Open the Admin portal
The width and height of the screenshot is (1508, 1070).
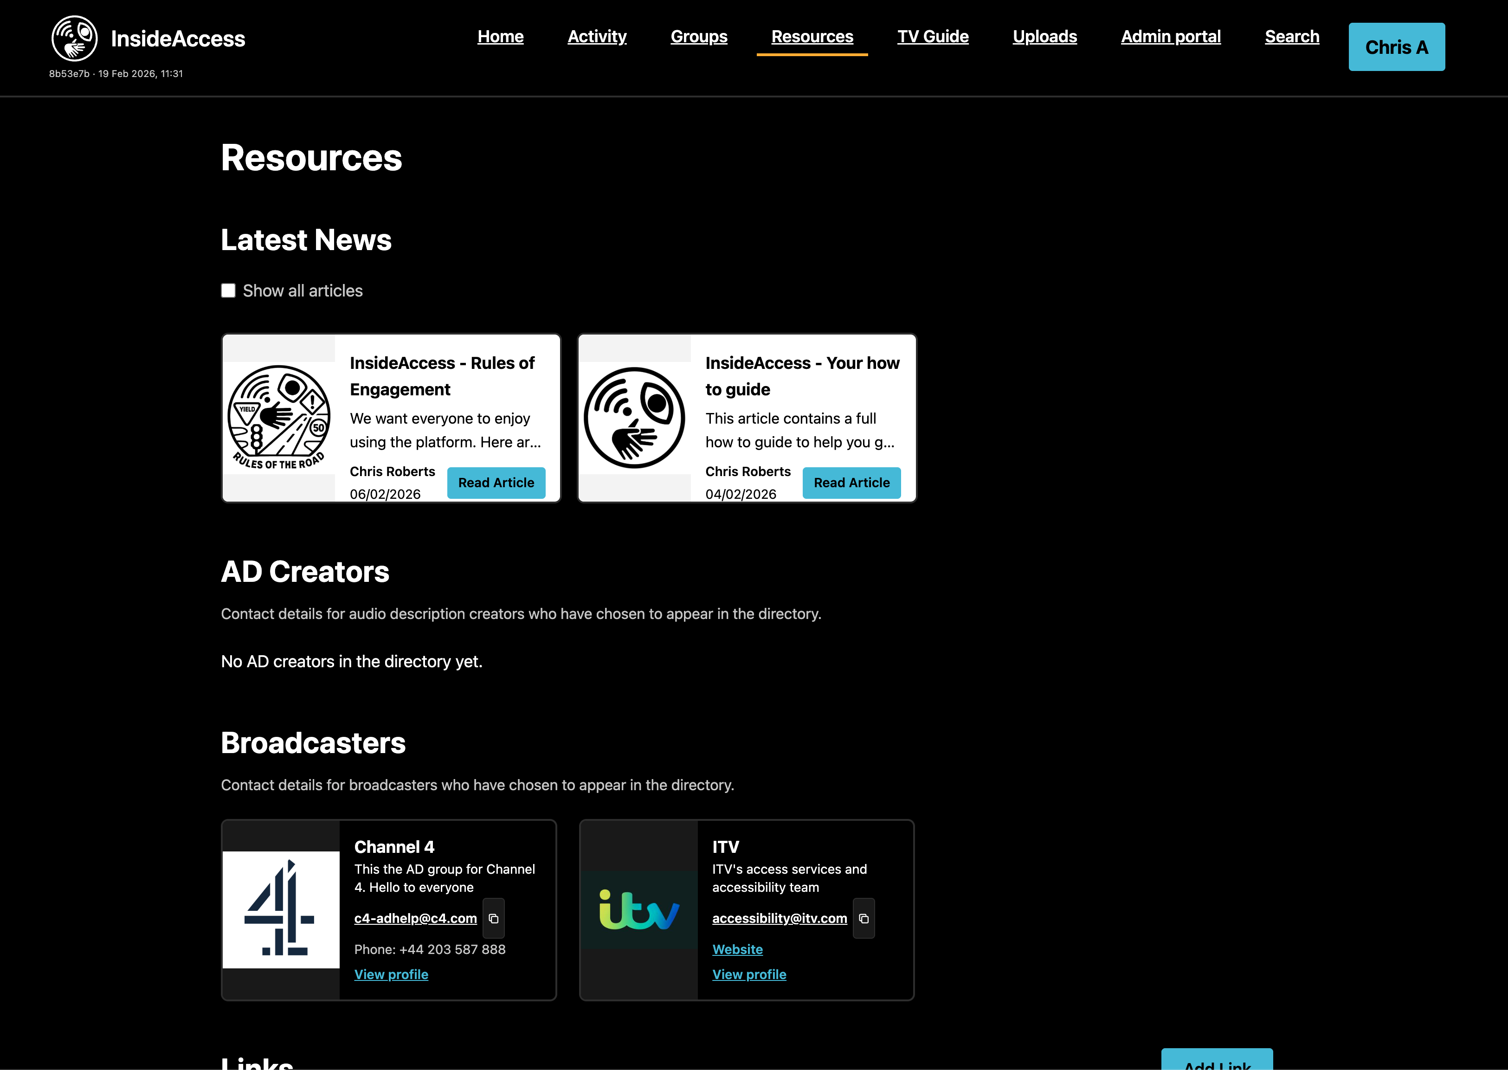tap(1170, 37)
